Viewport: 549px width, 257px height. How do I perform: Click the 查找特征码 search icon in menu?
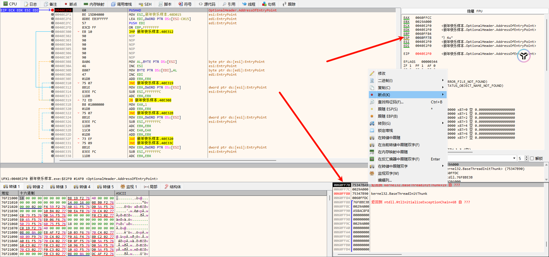(372, 102)
